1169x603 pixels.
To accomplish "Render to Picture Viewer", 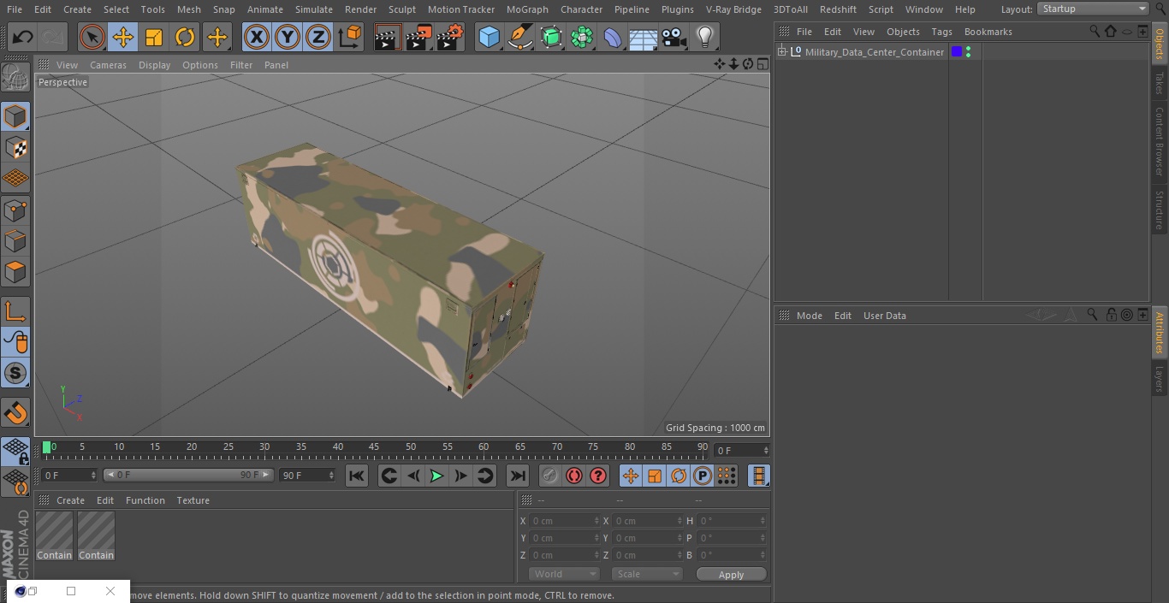I will [418, 38].
